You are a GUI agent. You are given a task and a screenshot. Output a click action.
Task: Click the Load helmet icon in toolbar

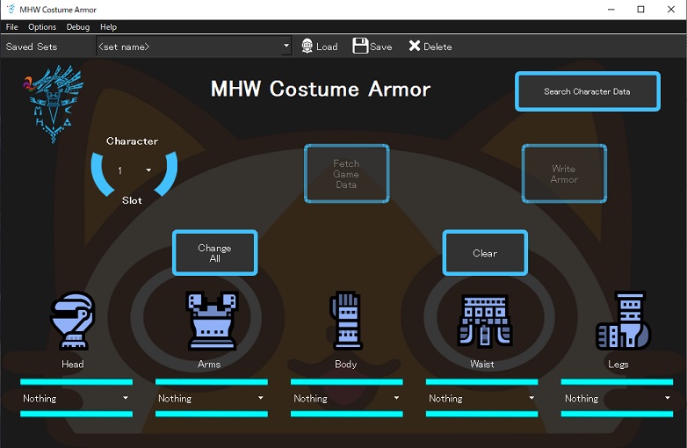[307, 46]
